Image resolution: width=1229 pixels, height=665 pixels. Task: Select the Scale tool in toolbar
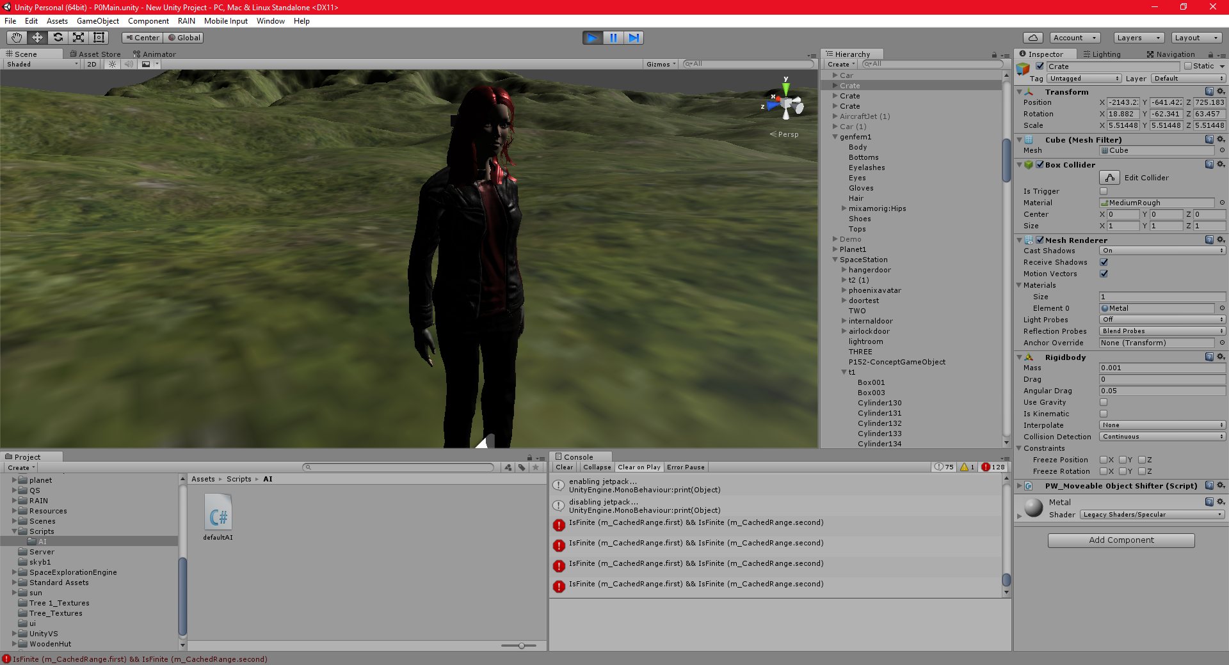coord(78,38)
